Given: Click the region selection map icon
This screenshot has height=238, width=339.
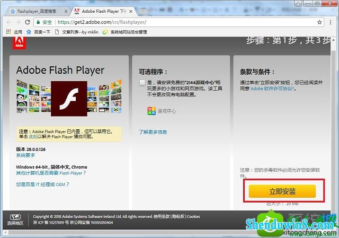Looking at the screenshot, I should click(x=15, y=217).
